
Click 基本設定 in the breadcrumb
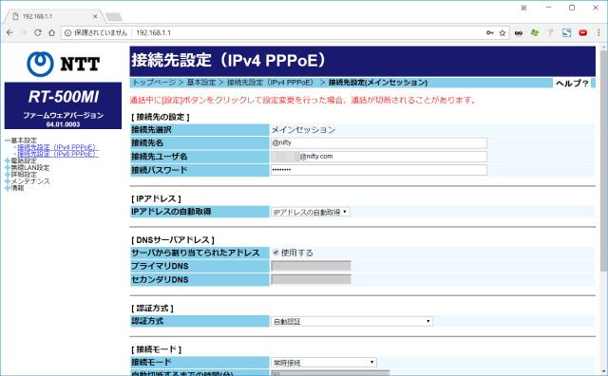click(x=200, y=83)
